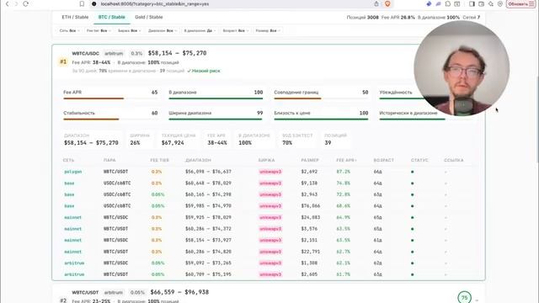Open the Биржа filter dropdown
The height and width of the screenshot is (303, 539).
[x=129, y=30]
